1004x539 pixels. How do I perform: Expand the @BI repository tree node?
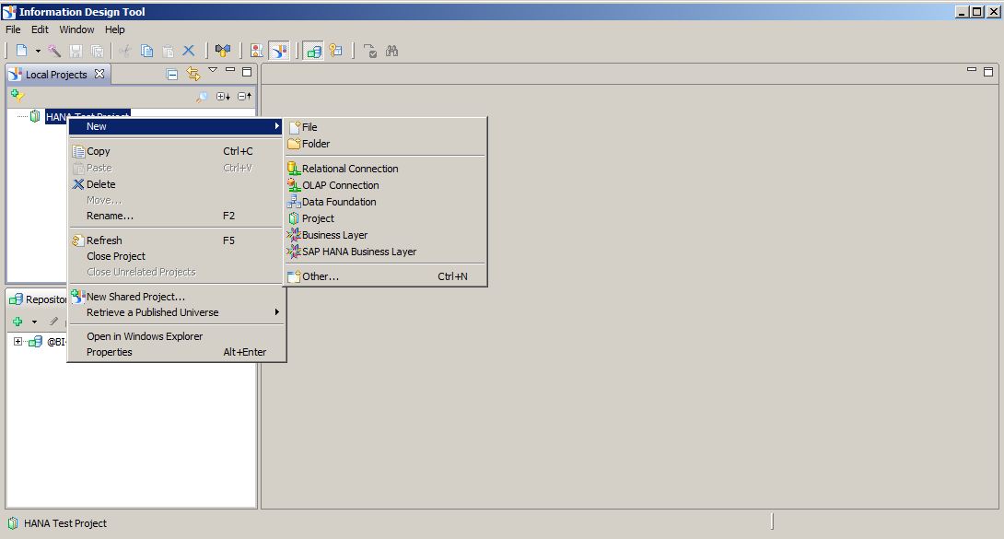pos(18,341)
